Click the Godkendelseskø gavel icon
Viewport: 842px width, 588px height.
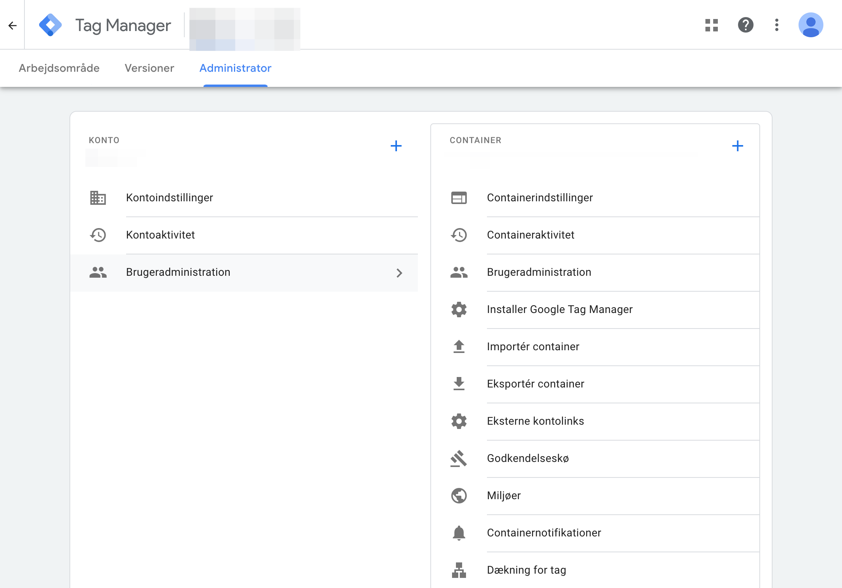coord(459,458)
